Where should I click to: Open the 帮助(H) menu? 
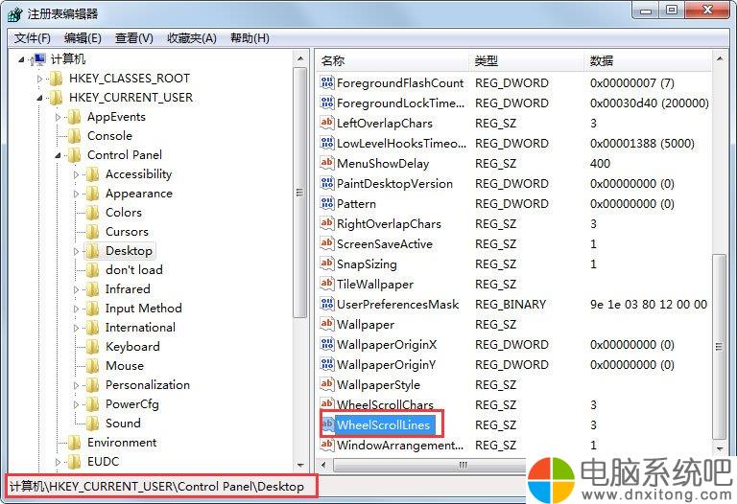pyautogui.click(x=250, y=38)
